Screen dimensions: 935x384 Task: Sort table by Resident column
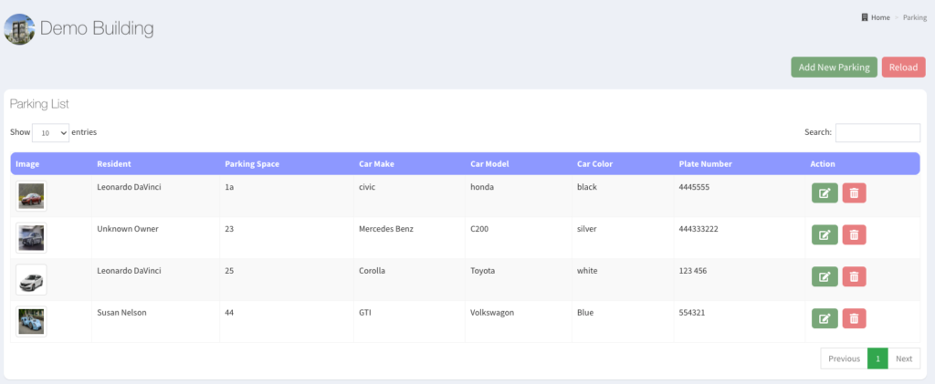(114, 164)
